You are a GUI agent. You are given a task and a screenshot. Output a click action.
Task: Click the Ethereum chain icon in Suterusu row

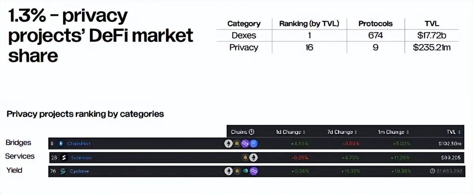coord(253,158)
